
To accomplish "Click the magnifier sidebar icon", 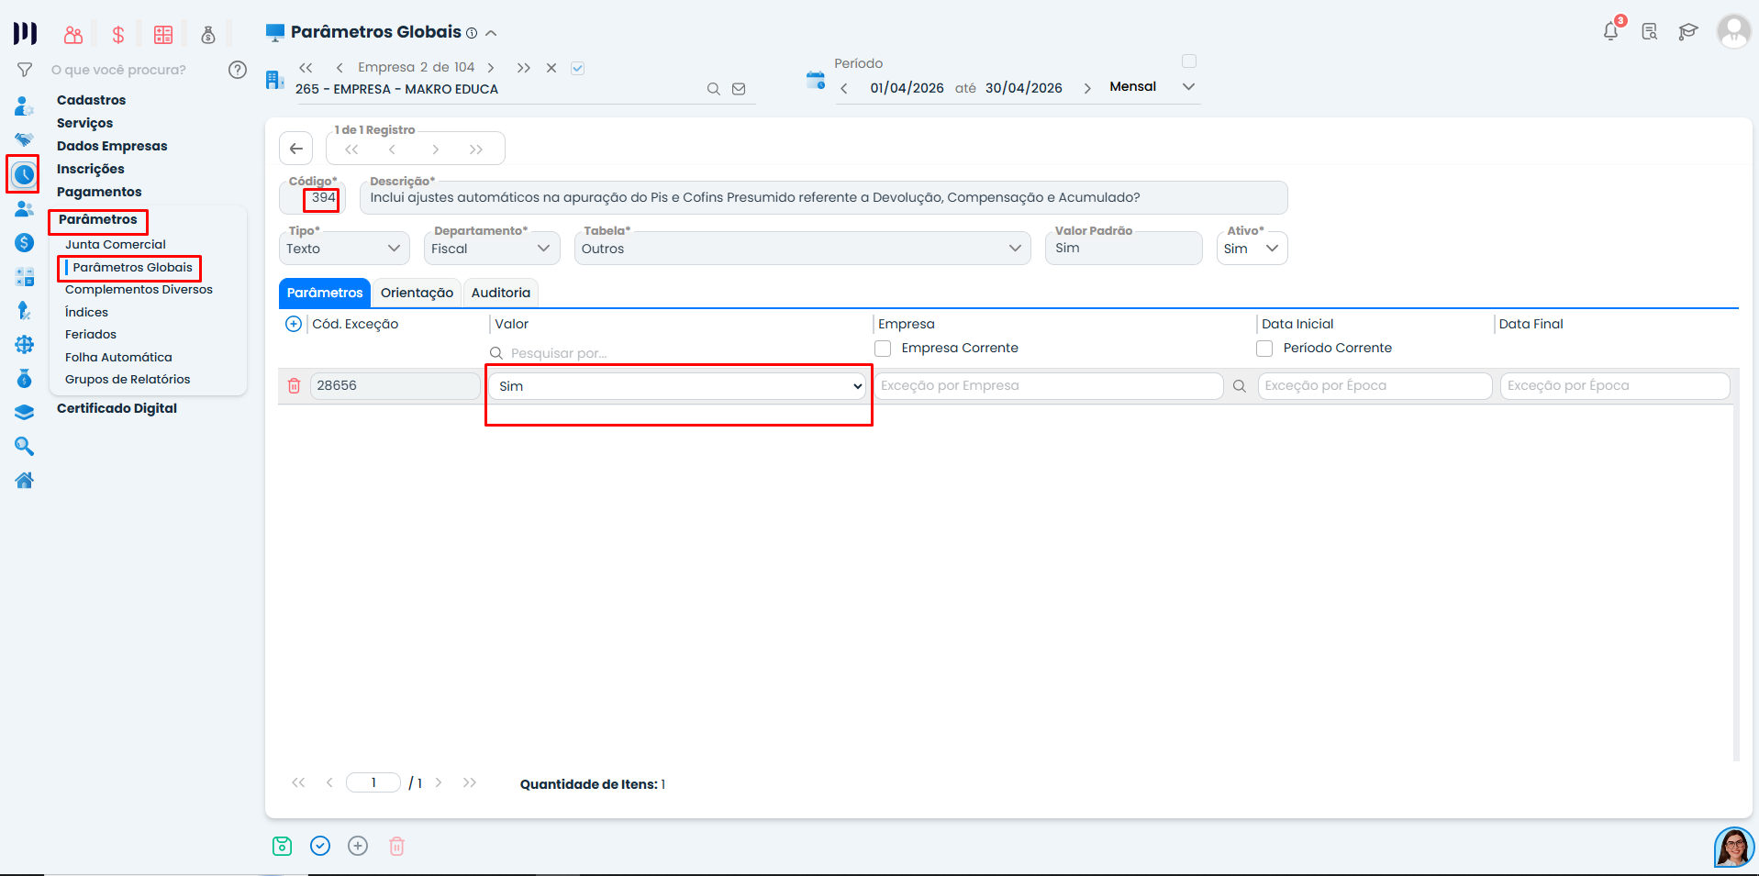I will coord(25,447).
